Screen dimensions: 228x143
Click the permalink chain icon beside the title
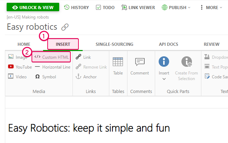pos(65,27)
